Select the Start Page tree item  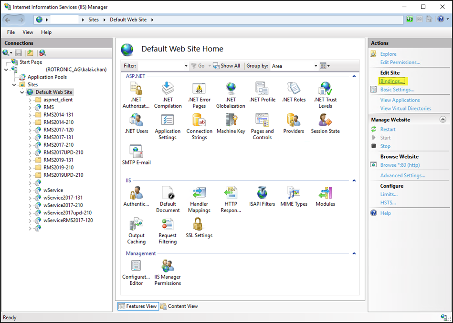click(31, 62)
